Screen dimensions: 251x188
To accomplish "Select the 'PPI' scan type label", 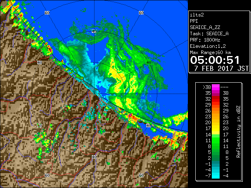I will click(194, 21).
